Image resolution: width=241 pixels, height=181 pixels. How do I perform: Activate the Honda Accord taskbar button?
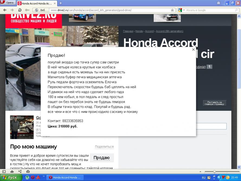65,178
